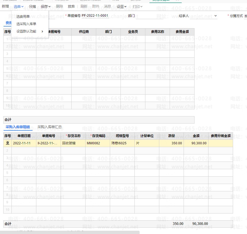Click the 分摊 toolbar button
This screenshot has width=247, height=234.
pyautogui.click(x=32, y=7)
